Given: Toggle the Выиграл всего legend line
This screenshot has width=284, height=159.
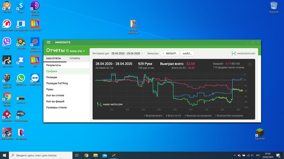Looking at the screenshot, I should 153,115.
